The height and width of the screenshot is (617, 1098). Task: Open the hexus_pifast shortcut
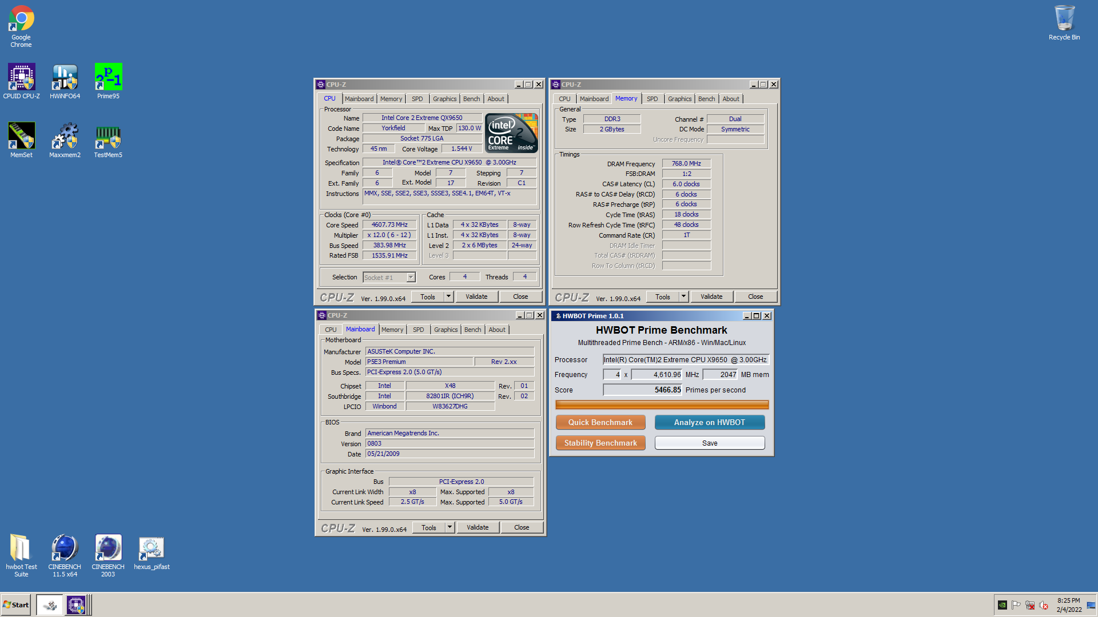[152, 553]
